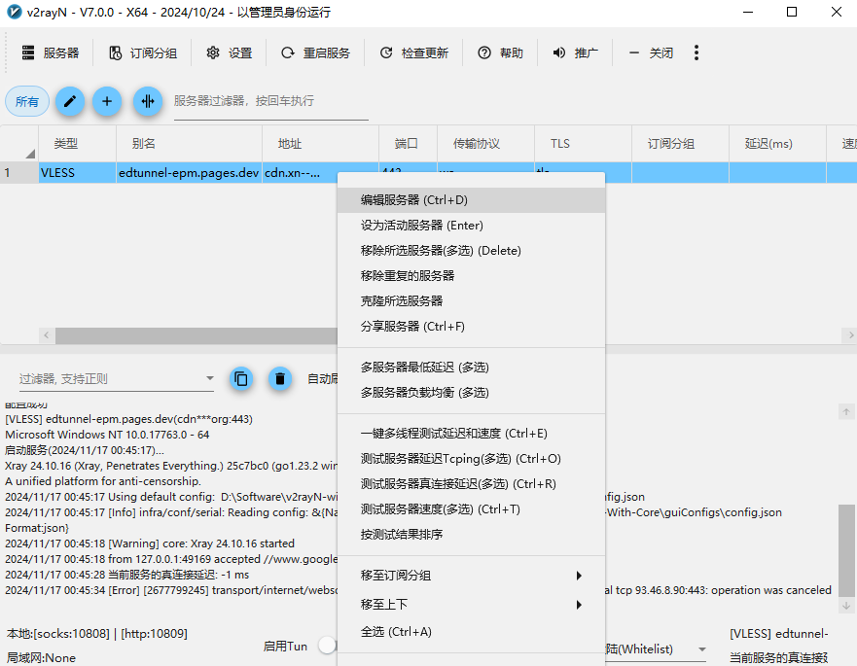Toggle the 启用Tun switch
This screenshot has width=857, height=666.
(x=328, y=646)
